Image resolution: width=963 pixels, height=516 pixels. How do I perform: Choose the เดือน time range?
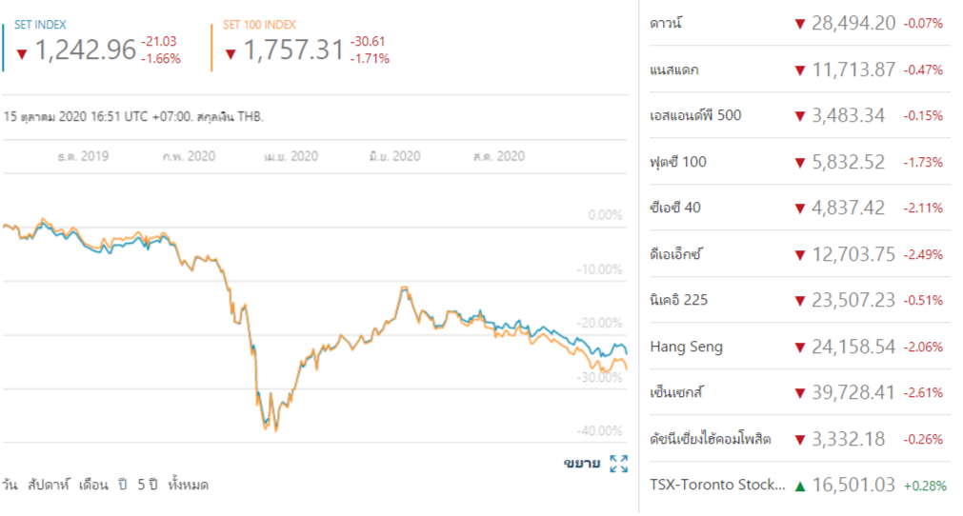click(x=93, y=485)
